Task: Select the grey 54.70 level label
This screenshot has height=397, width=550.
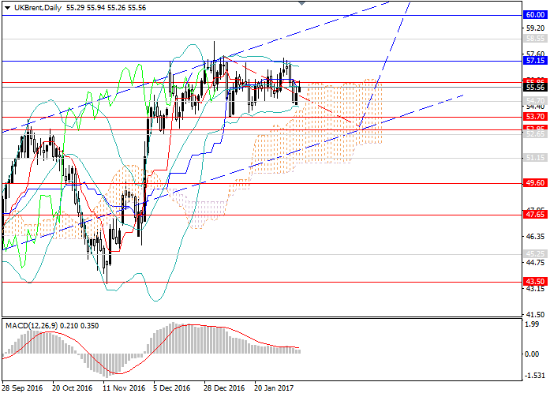Action: click(x=535, y=101)
